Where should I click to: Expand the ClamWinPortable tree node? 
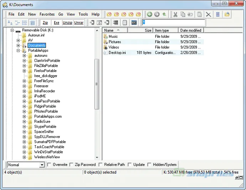click(24, 61)
